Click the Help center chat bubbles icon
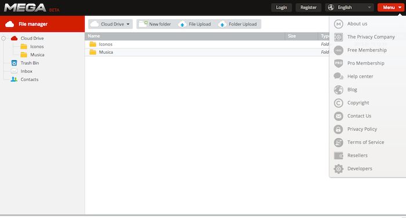 pos(338,76)
